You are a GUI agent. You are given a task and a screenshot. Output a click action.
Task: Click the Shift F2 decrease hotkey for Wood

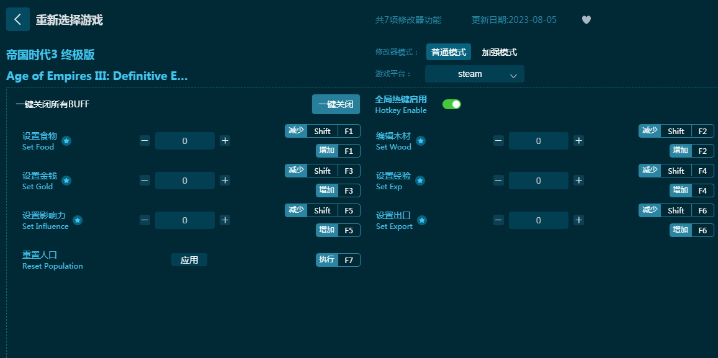point(676,131)
